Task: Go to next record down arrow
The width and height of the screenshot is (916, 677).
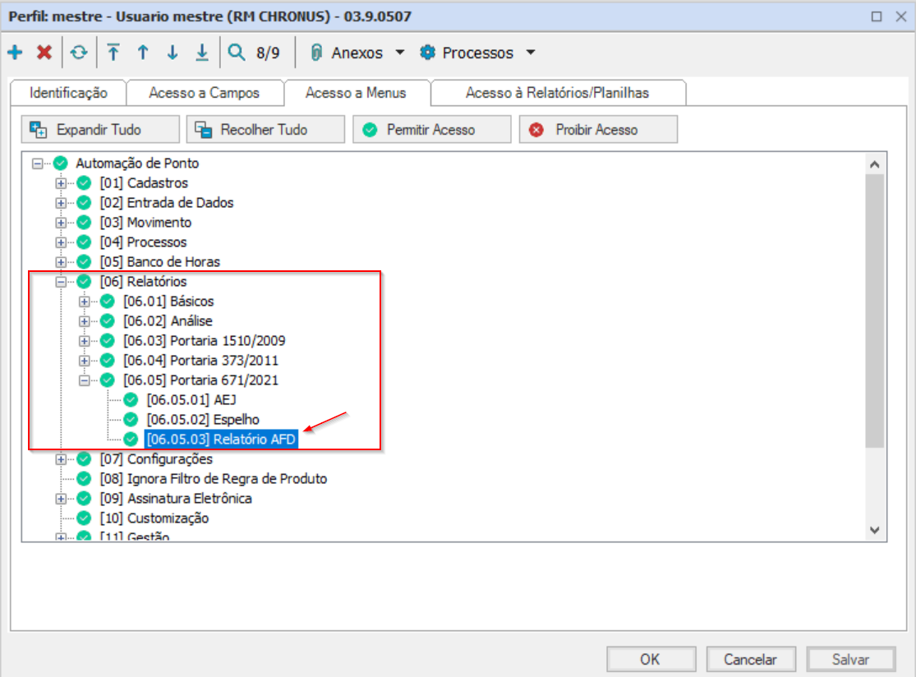Action: tap(173, 53)
